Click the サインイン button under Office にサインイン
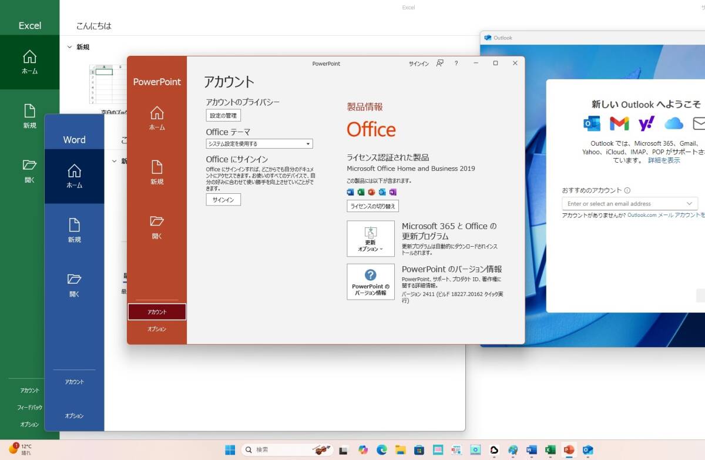This screenshot has width=705, height=460. (x=223, y=200)
